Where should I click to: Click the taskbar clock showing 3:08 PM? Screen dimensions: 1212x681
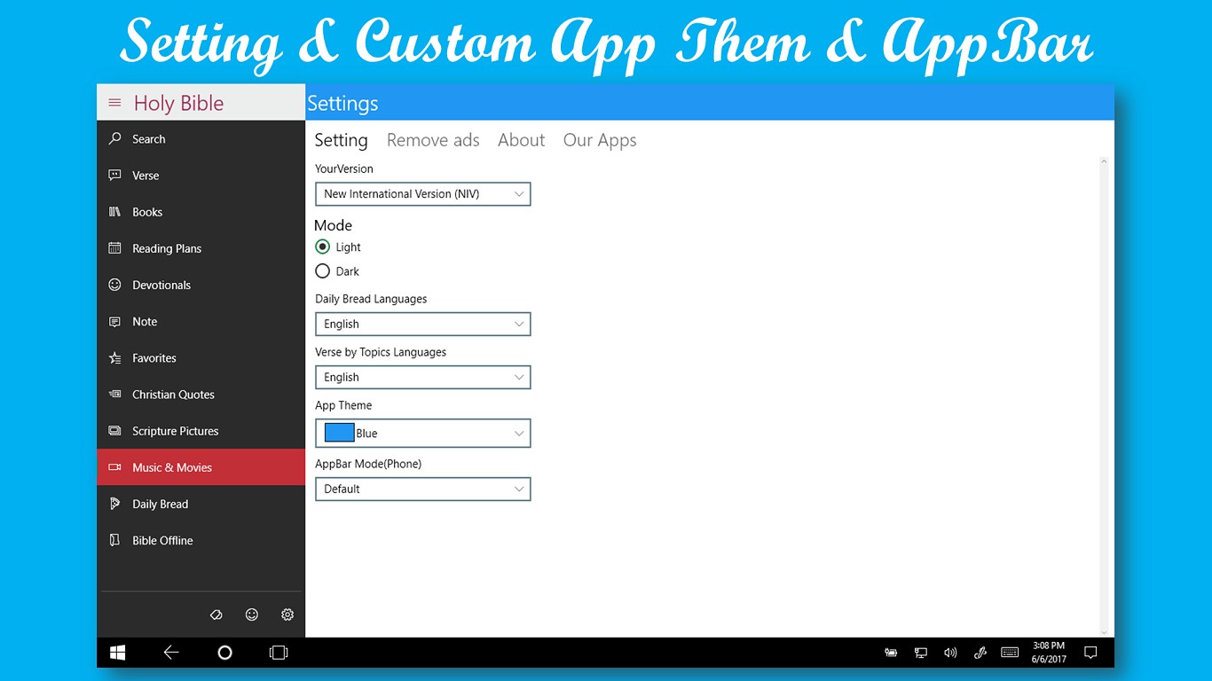[x=1049, y=653]
